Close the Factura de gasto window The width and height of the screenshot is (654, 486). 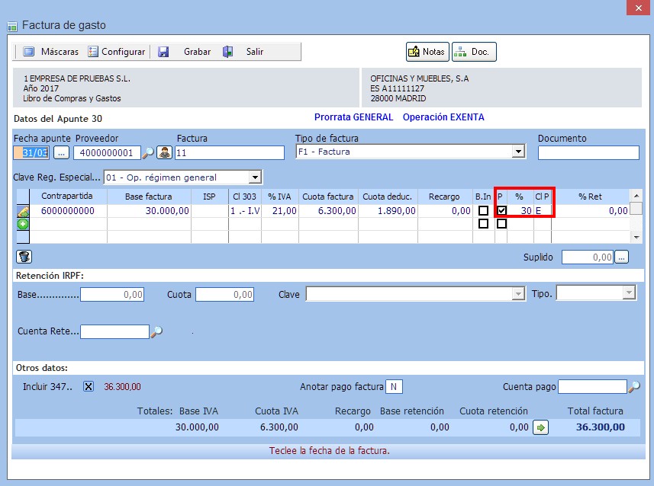[638, 8]
